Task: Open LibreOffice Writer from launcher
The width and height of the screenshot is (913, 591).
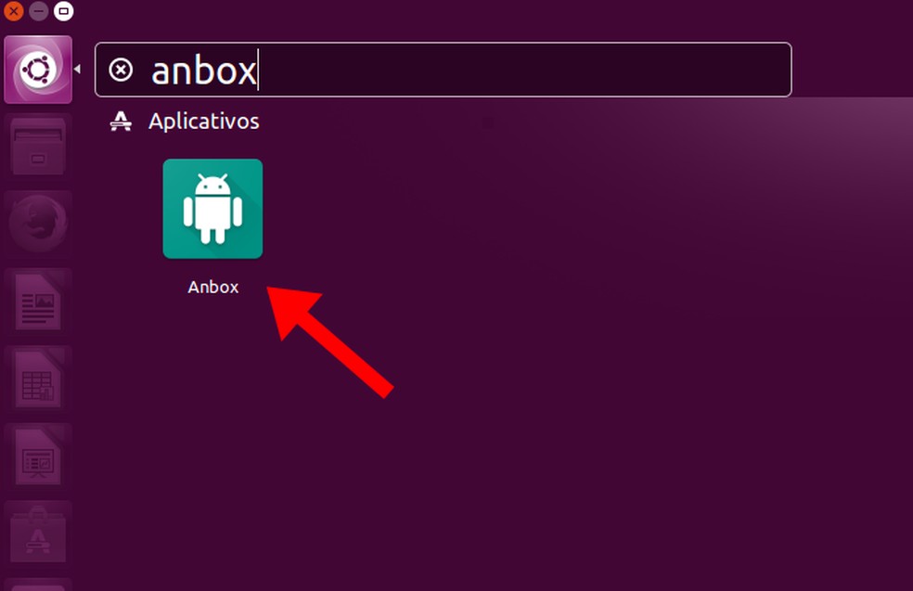Action: [x=38, y=302]
